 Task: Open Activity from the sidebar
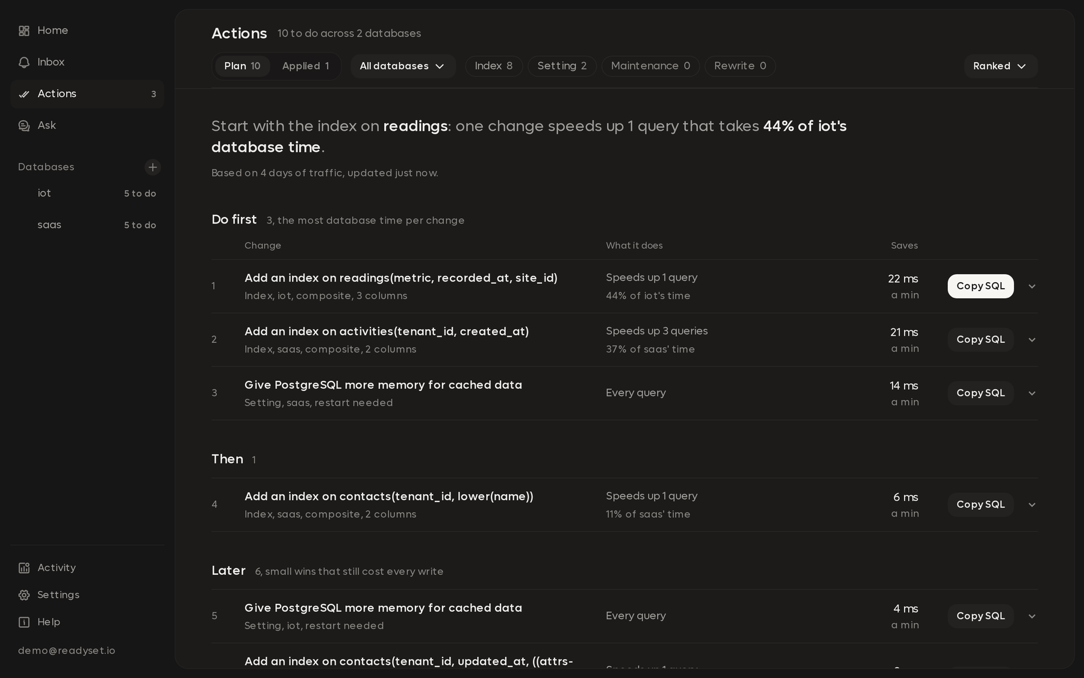87,568
